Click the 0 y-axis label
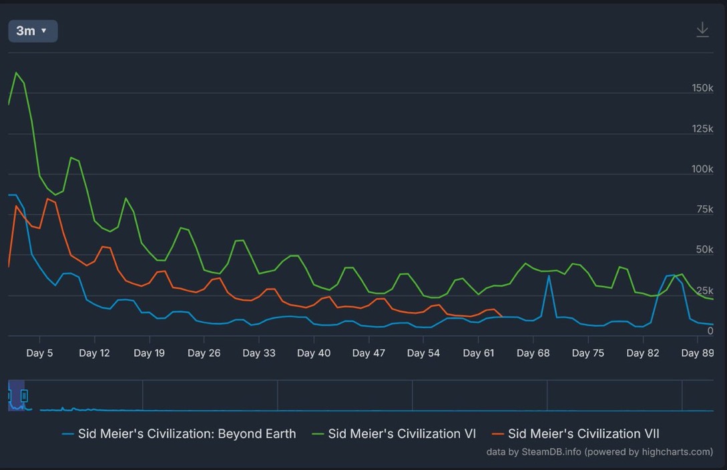727x470 pixels. (710, 331)
